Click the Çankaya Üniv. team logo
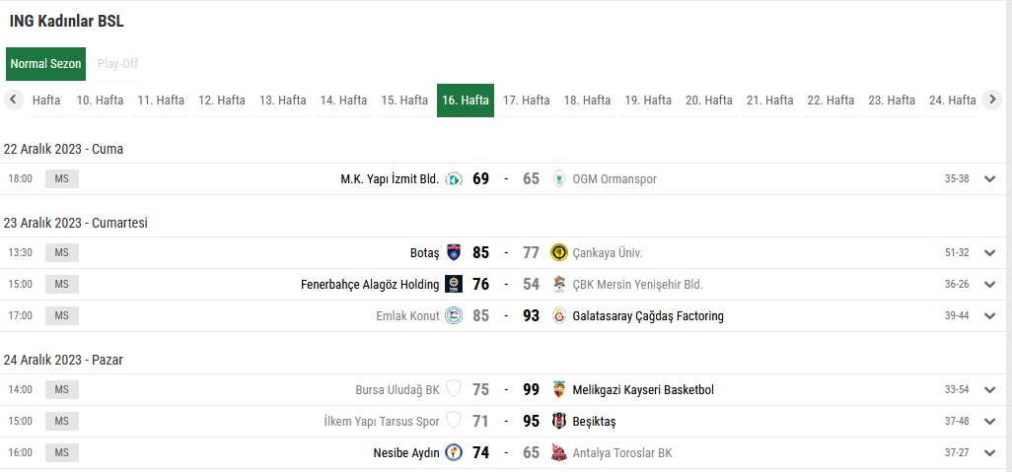This screenshot has height=472, width=1012. [559, 252]
